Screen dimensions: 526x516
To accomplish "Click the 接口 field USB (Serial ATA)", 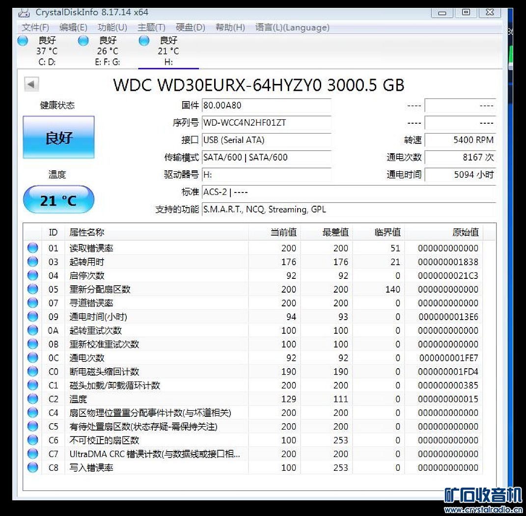I will click(266, 140).
